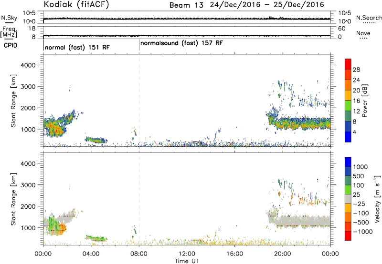Image resolution: width=382 pixels, height=264 pixels.
Task: Click the gray ±25 segment of the velocity colorbar
Action: tap(348, 199)
